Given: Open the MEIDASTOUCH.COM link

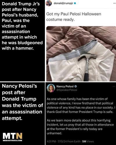Looking at the screenshot, I should [x=12, y=140].
